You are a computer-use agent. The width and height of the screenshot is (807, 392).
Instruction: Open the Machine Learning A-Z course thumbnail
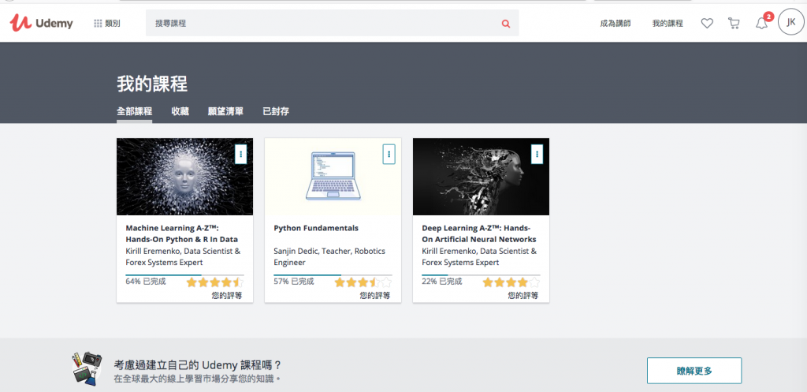(184, 177)
